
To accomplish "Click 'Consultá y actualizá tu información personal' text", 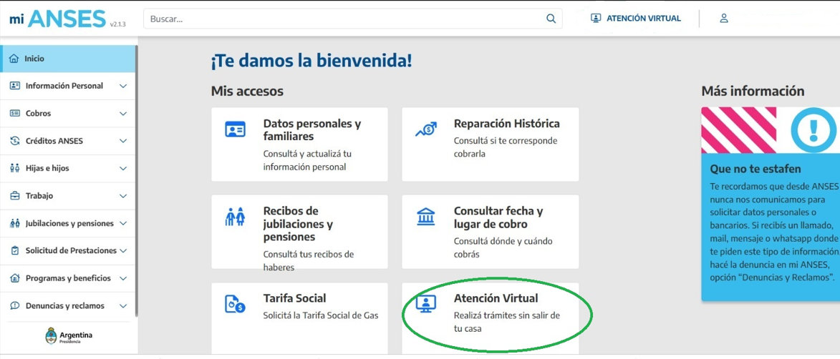I will point(307,160).
